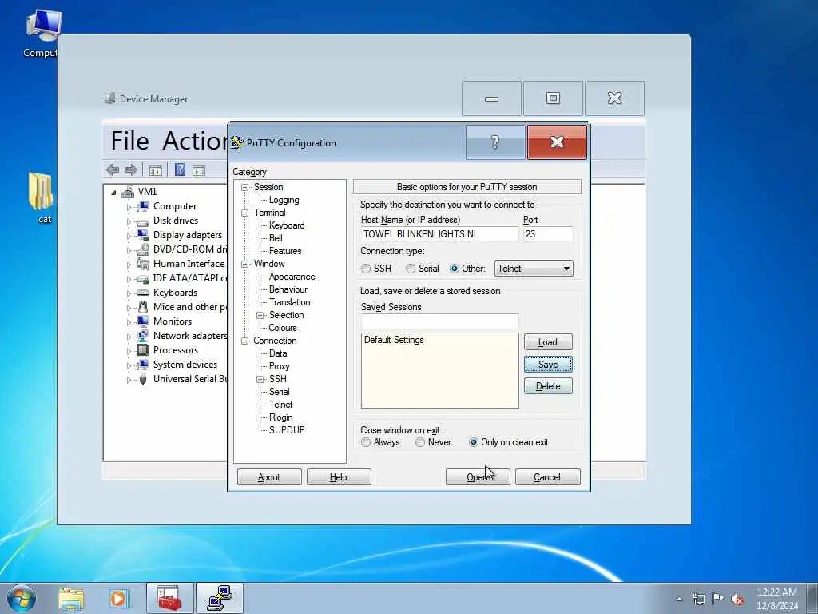
Task: Select the SUPDUP category
Action: coord(287,430)
